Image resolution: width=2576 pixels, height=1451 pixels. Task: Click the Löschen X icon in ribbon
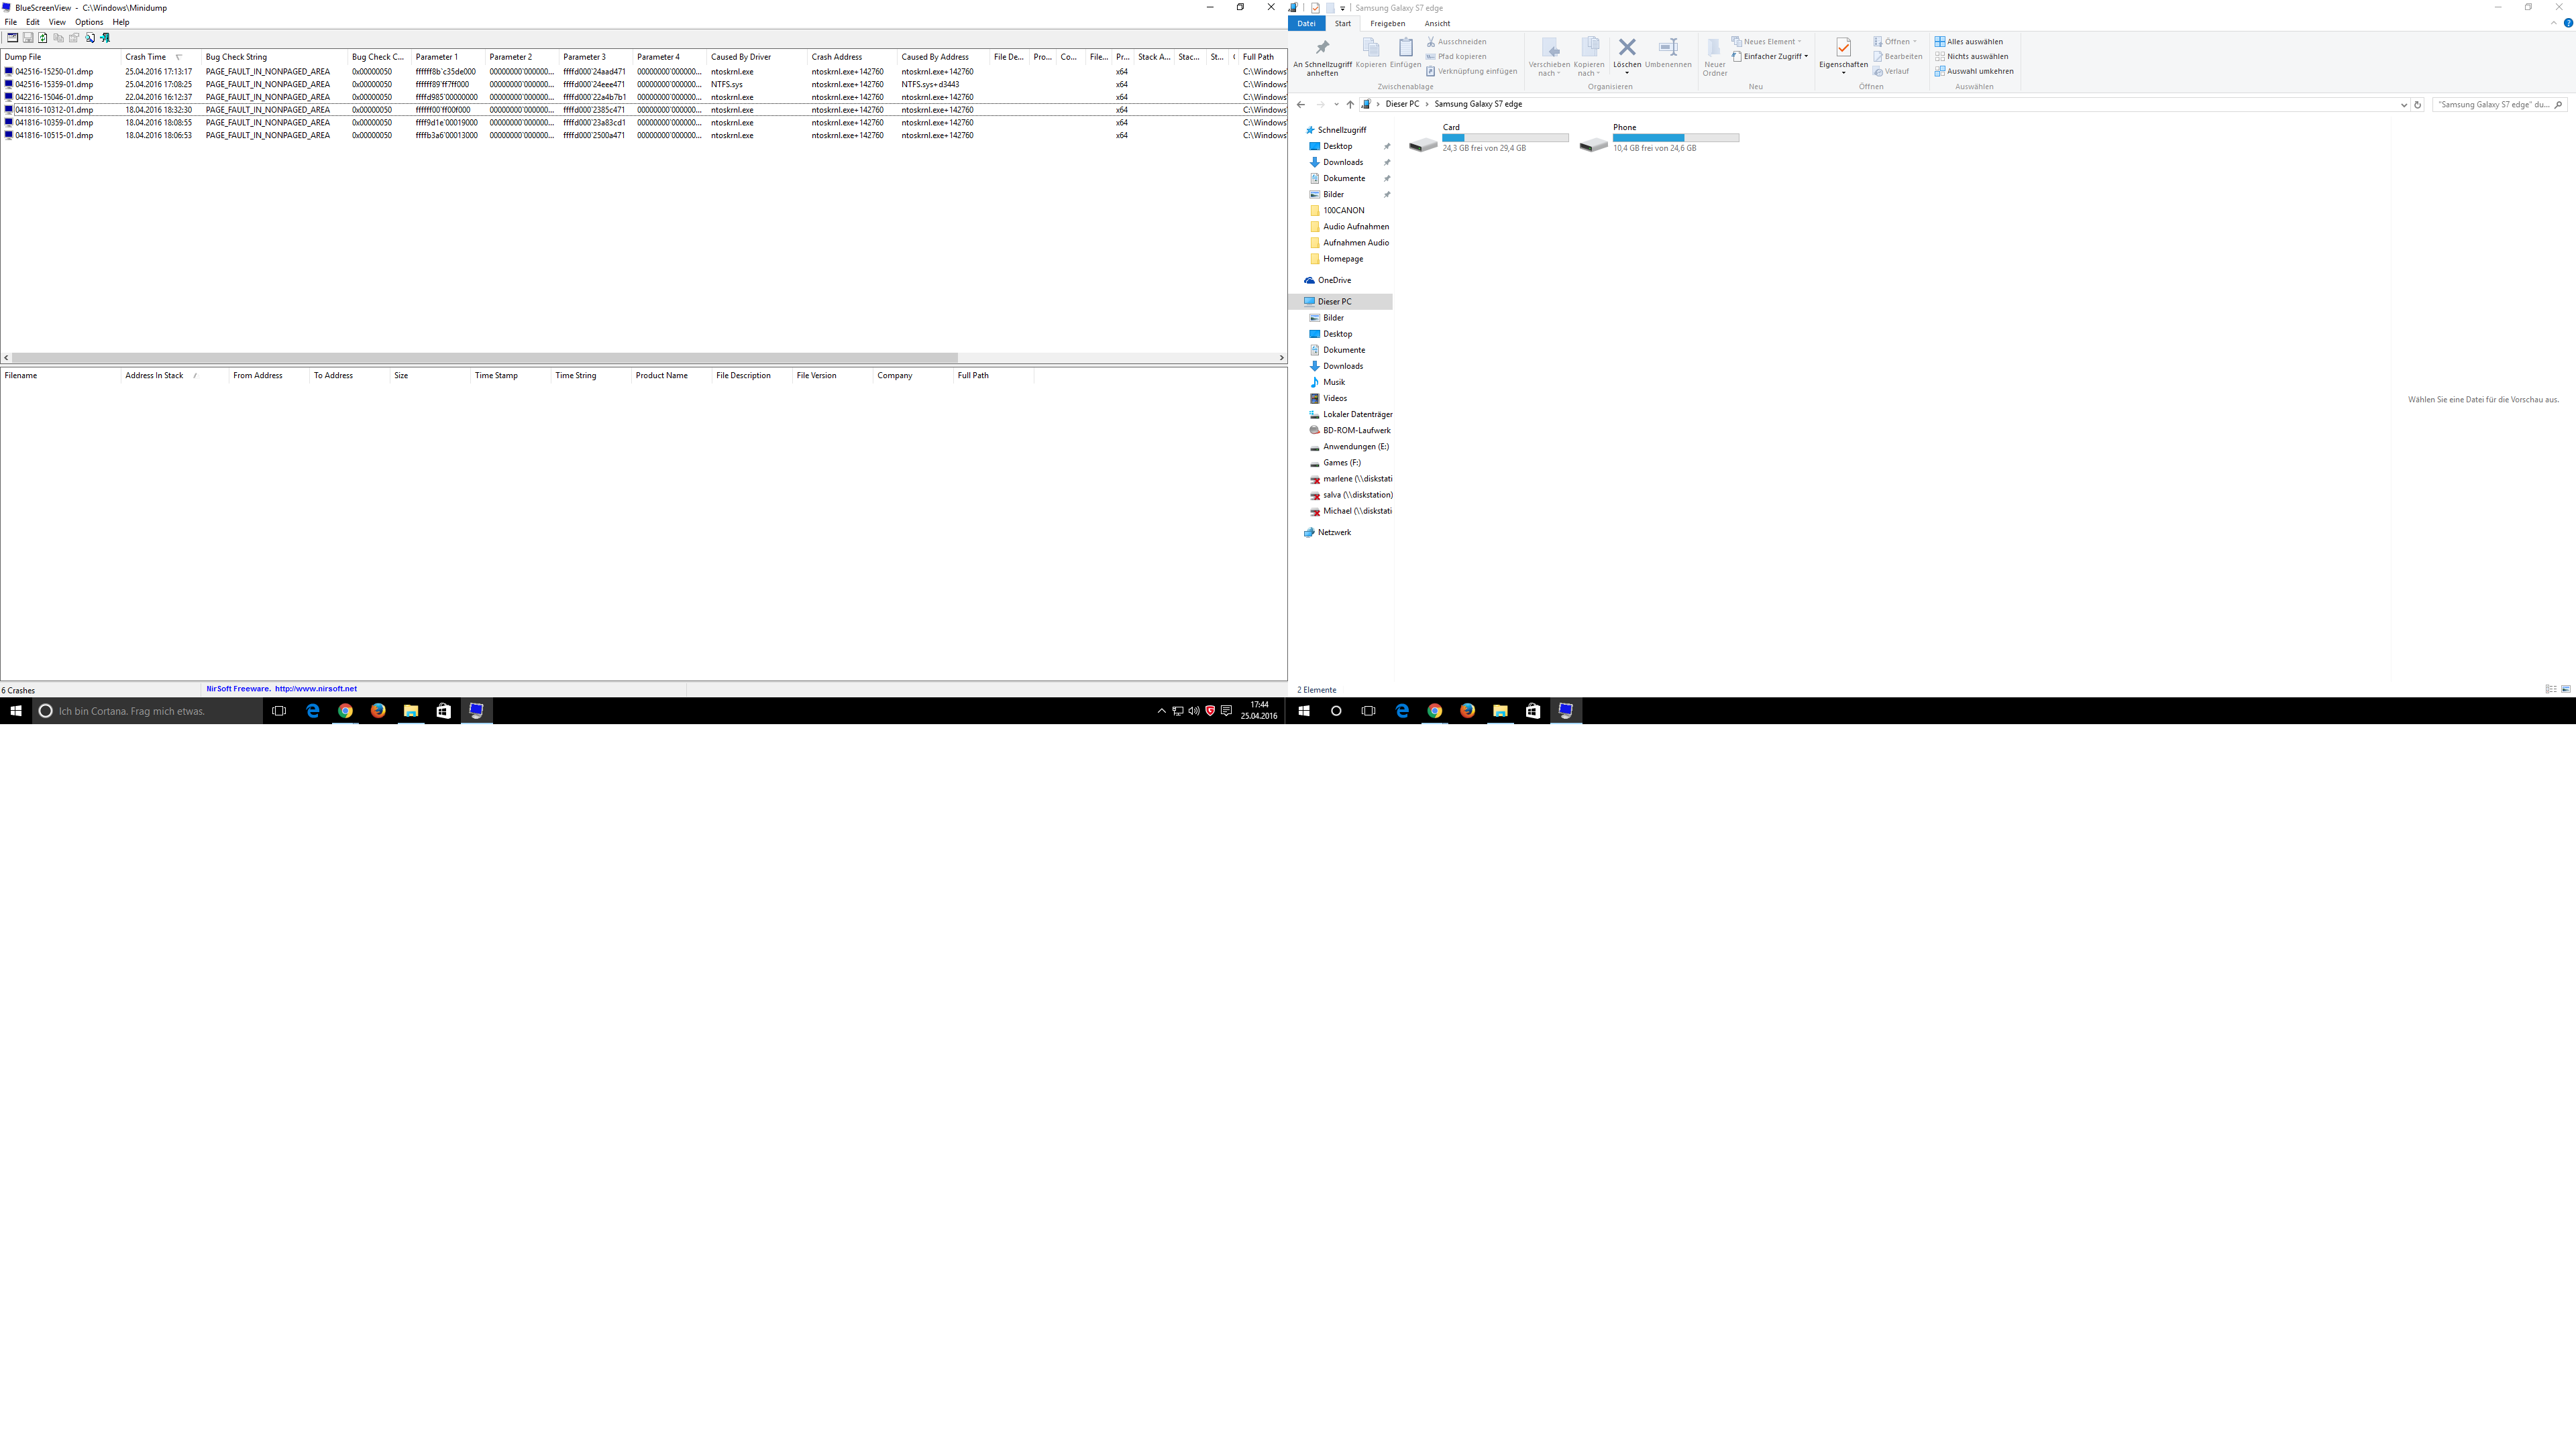click(x=1626, y=47)
